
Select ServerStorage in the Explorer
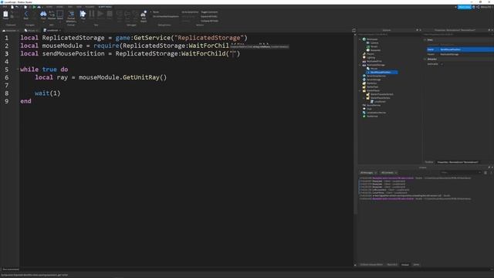coord(374,80)
